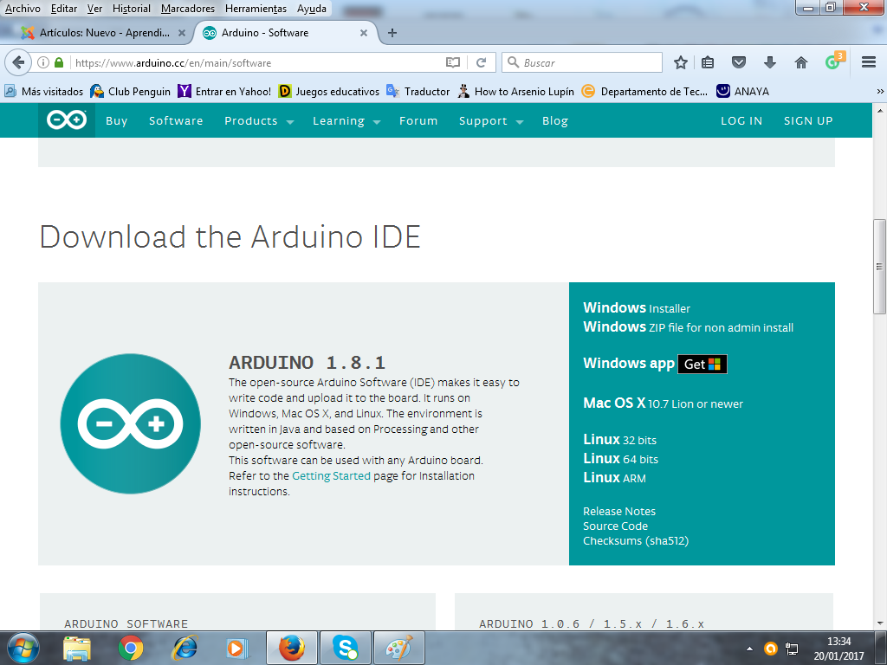887x665 pixels.
Task: Go to home page with house icon
Action: pos(801,62)
